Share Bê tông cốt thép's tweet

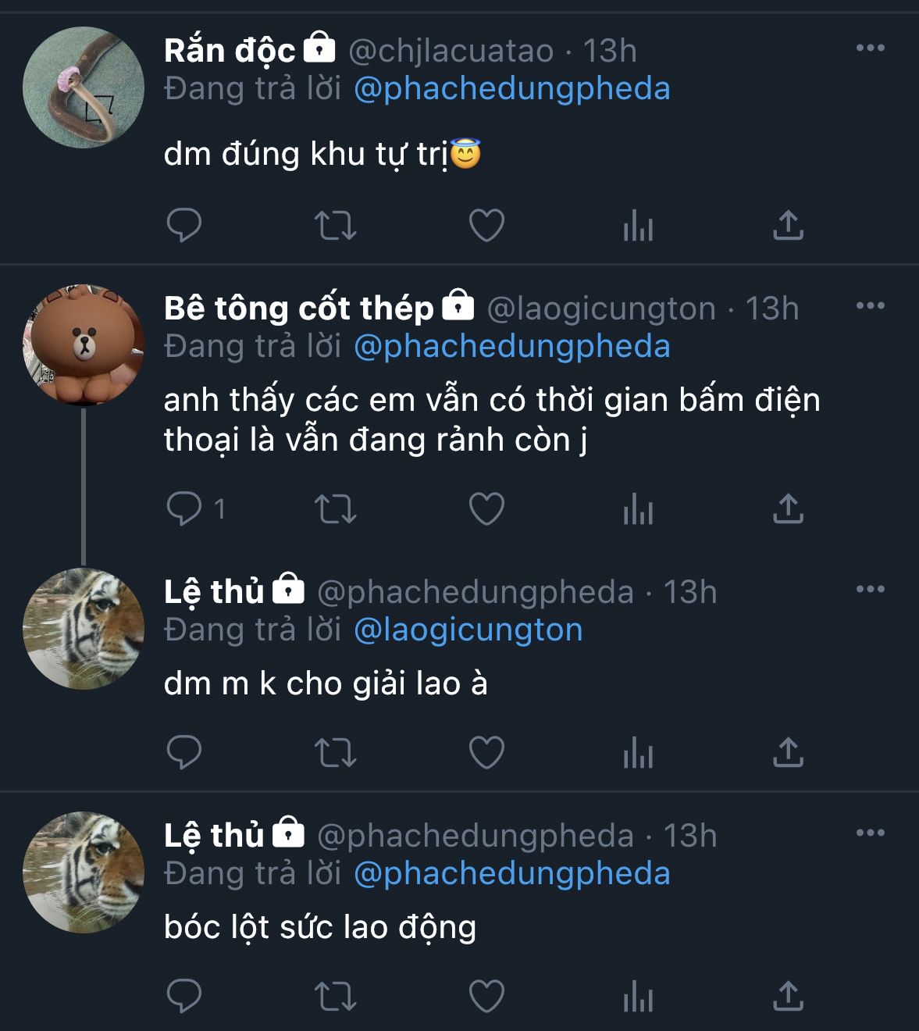click(x=788, y=509)
